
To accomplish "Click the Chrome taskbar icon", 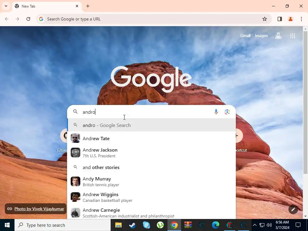I will coord(174,225).
